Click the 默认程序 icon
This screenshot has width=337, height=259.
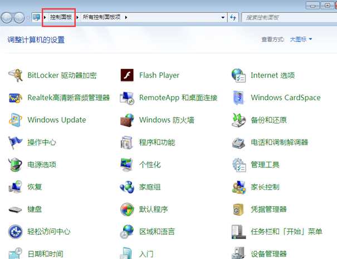[127, 210]
